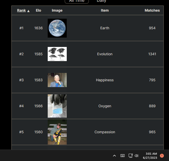The image size is (169, 161).
Task: Click the Rank ascending sort arrow
Action: tap(28, 11)
